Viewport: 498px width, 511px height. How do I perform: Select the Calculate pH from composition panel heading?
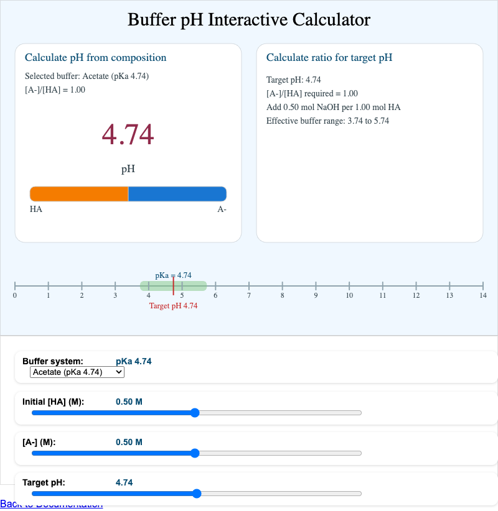[95, 57]
